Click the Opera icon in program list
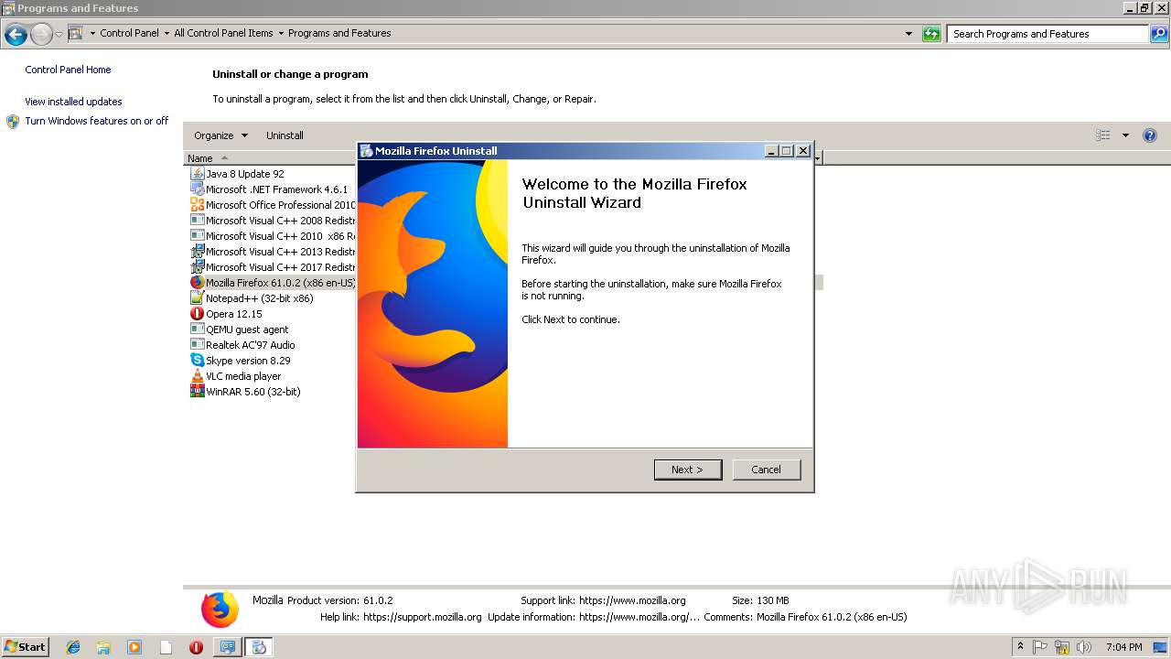The height and width of the screenshot is (659, 1171). tap(197, 314)
